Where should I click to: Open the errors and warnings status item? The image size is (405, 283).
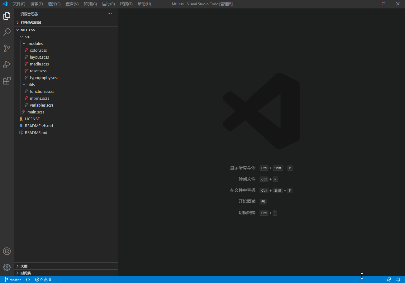pos(43,280)
